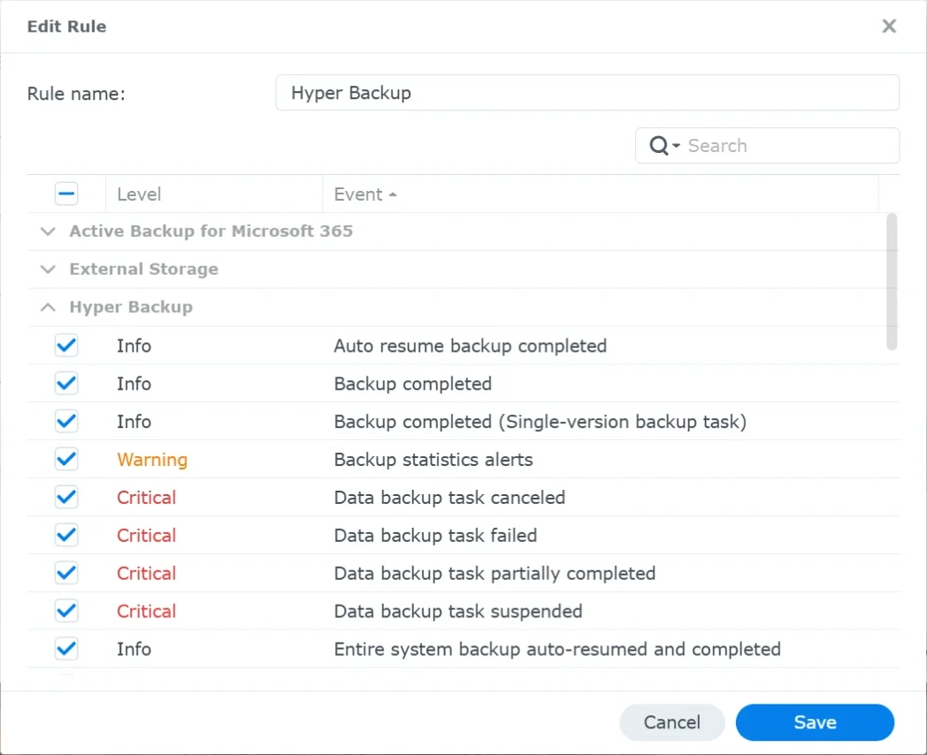Screen dimensions: 927x755
Task: Open the search filter dropdown arrow
Action: pyautogui.click(x=677, y=145)
